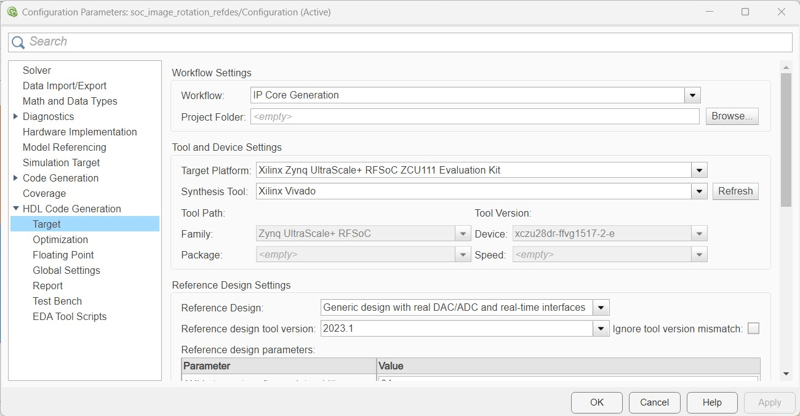
Task: Click the search magnifier icon
Action: pos(18,42)
